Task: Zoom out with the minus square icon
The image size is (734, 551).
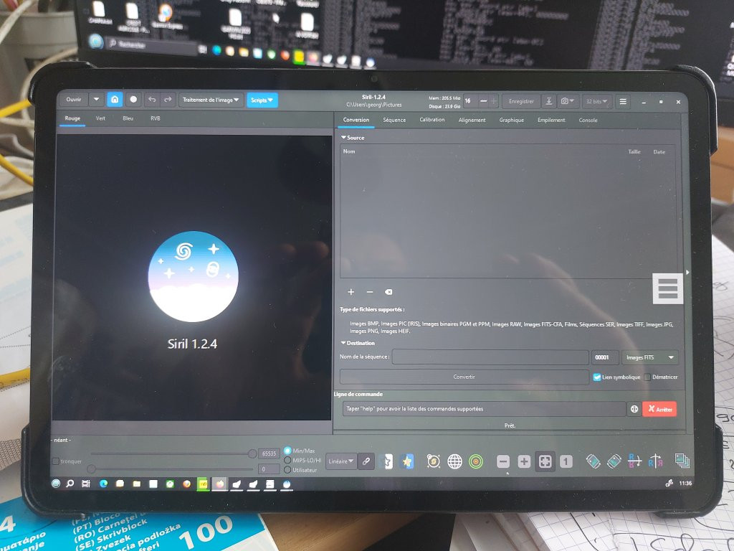Action: [x=503, y=462]
